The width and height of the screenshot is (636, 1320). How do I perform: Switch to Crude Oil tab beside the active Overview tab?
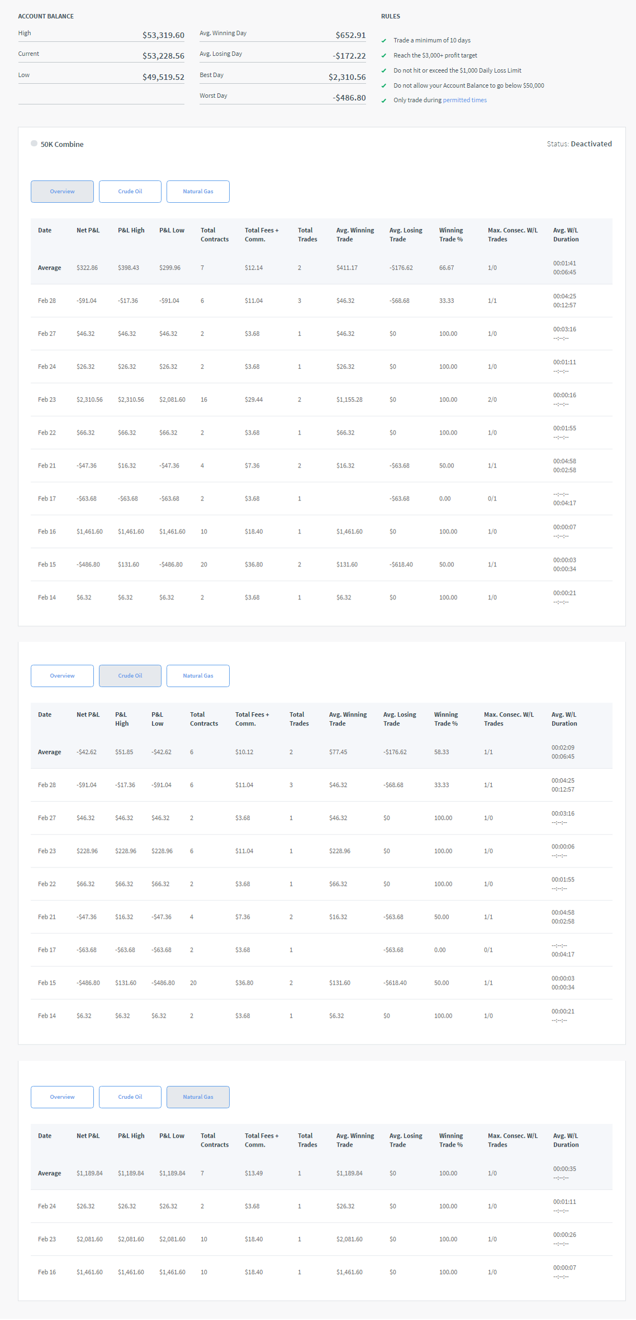[130, 192]
